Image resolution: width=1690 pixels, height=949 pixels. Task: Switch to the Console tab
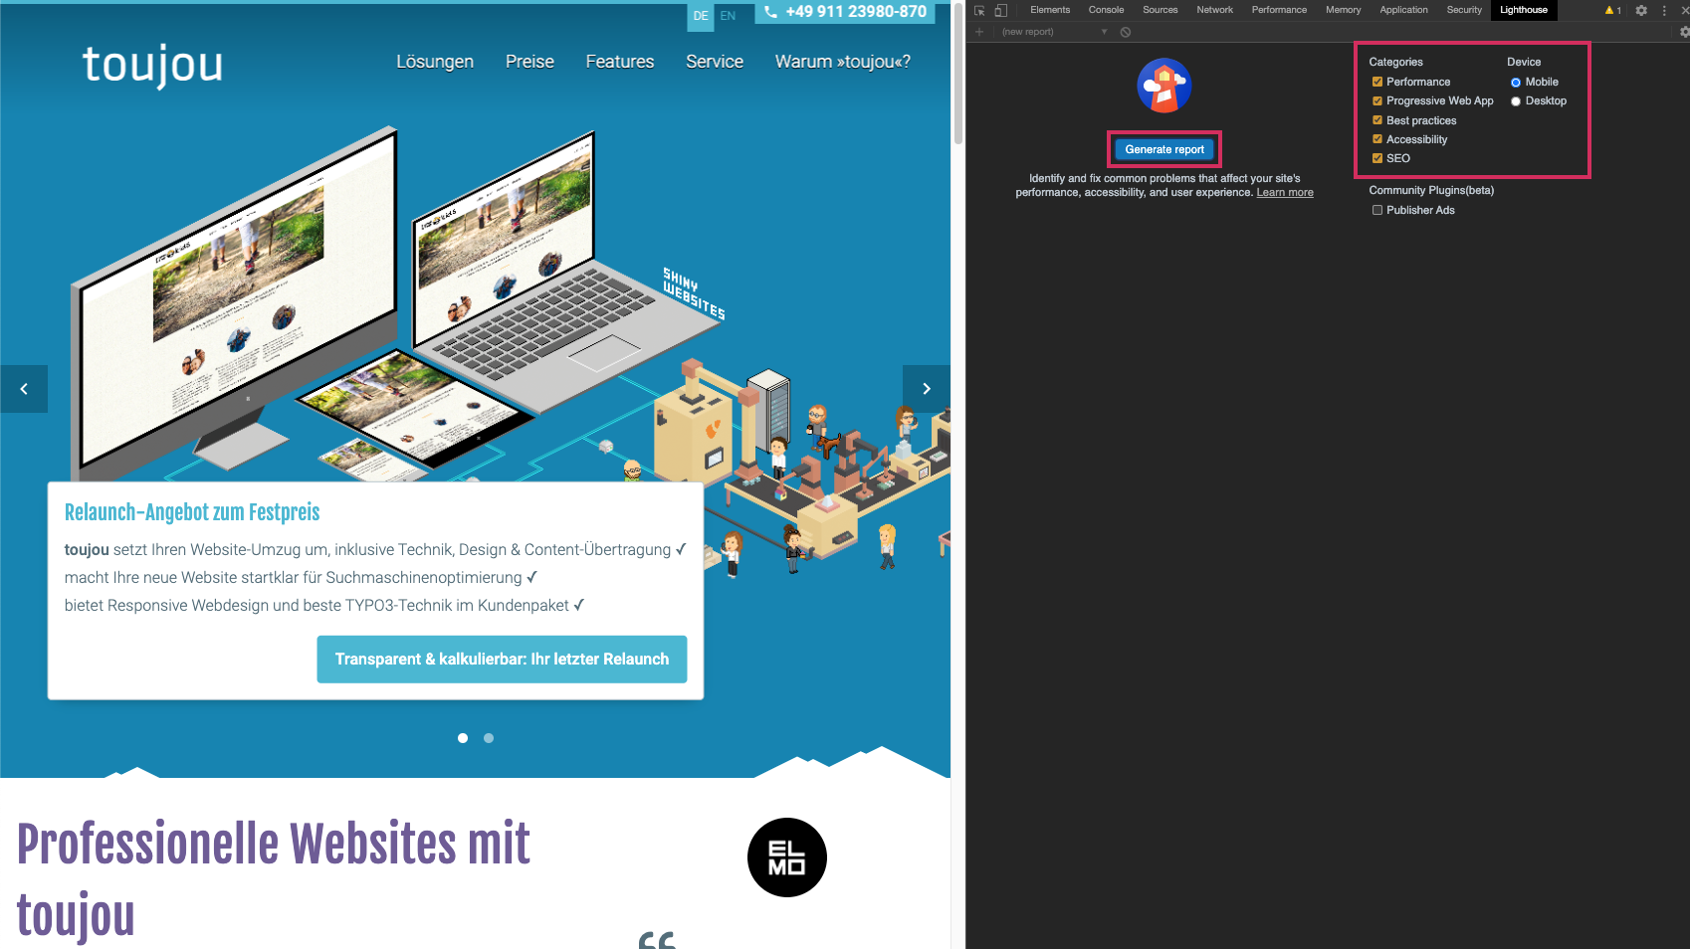pos(1106,10)
